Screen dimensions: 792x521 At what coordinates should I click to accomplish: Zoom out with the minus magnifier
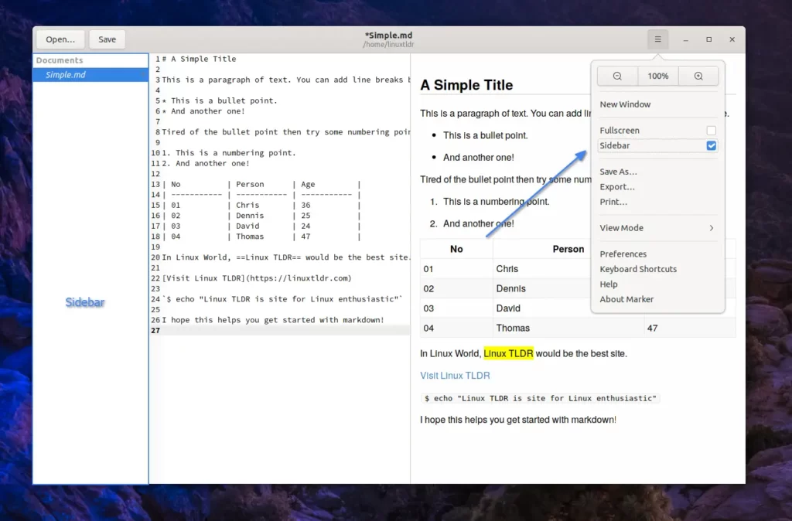(x=617, y=77)
